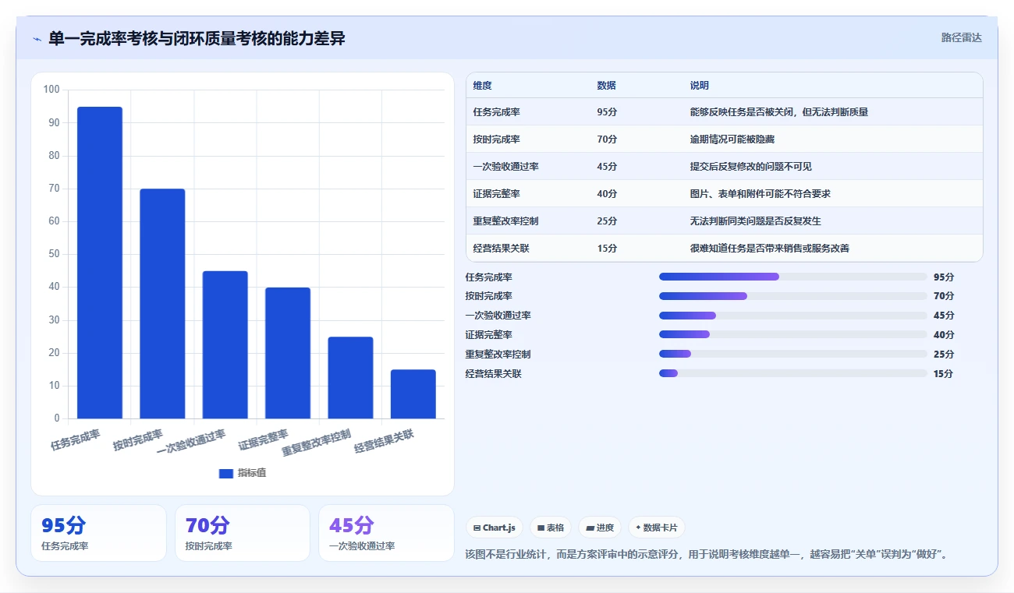Click the 40分 value in the table
Image resolution: width=1014 pixels, height=593 pixels.
(607, 194)
